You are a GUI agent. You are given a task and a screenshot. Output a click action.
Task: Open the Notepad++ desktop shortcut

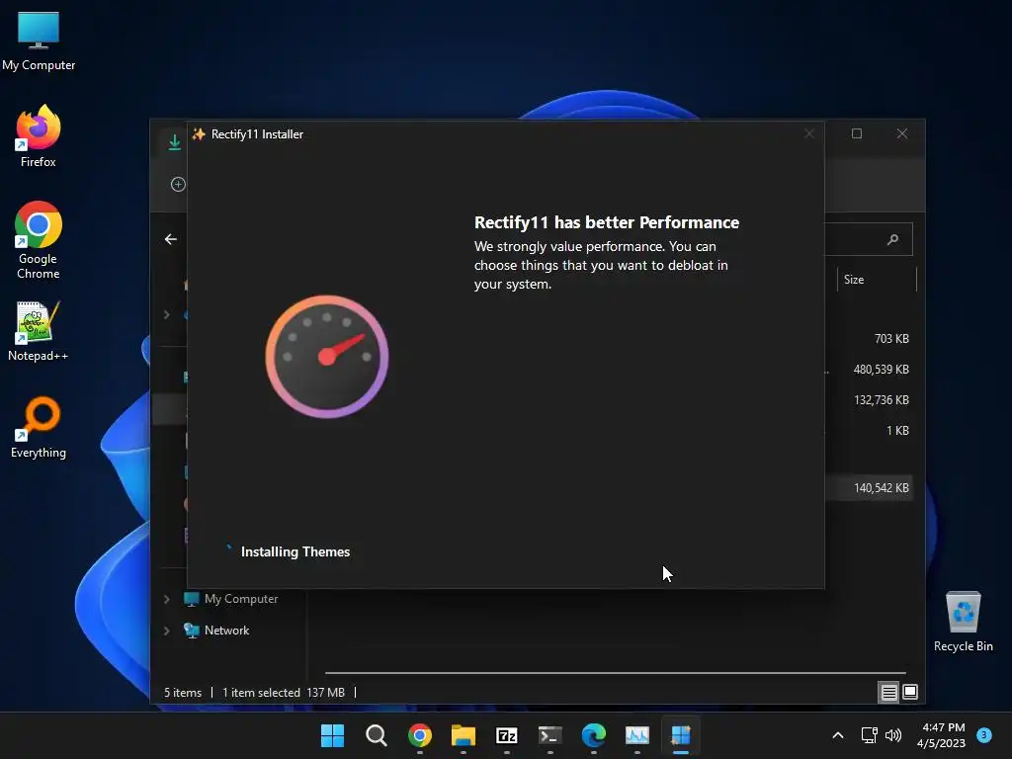click(x=39, y=331)
